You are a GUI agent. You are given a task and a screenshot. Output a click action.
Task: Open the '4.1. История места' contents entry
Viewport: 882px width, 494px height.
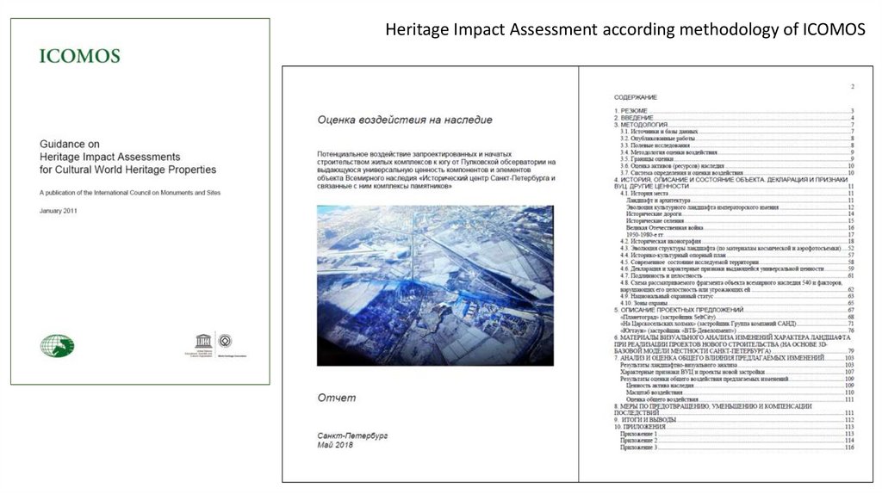(650, 194)
